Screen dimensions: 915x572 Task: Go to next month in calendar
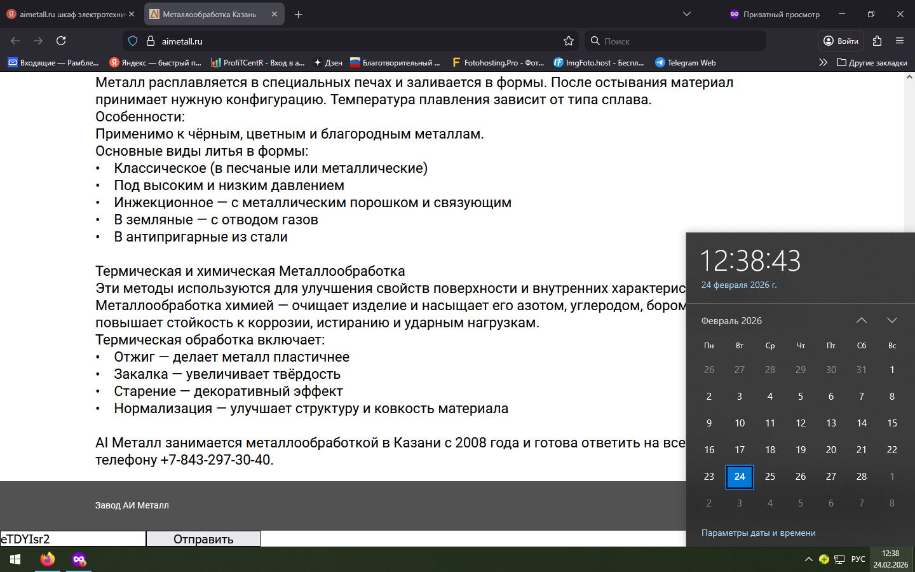pyautogui.click(x=891, y=320)
